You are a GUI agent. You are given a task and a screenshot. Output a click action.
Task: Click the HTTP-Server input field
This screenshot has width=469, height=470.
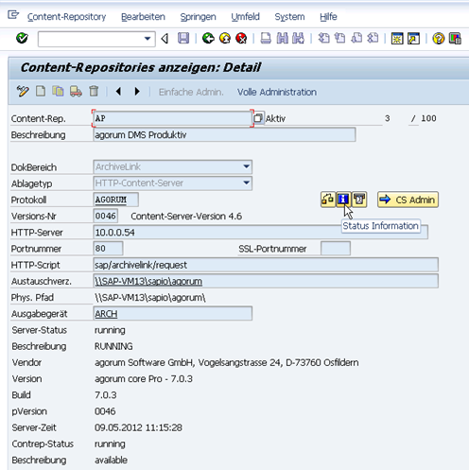(260, 233)
